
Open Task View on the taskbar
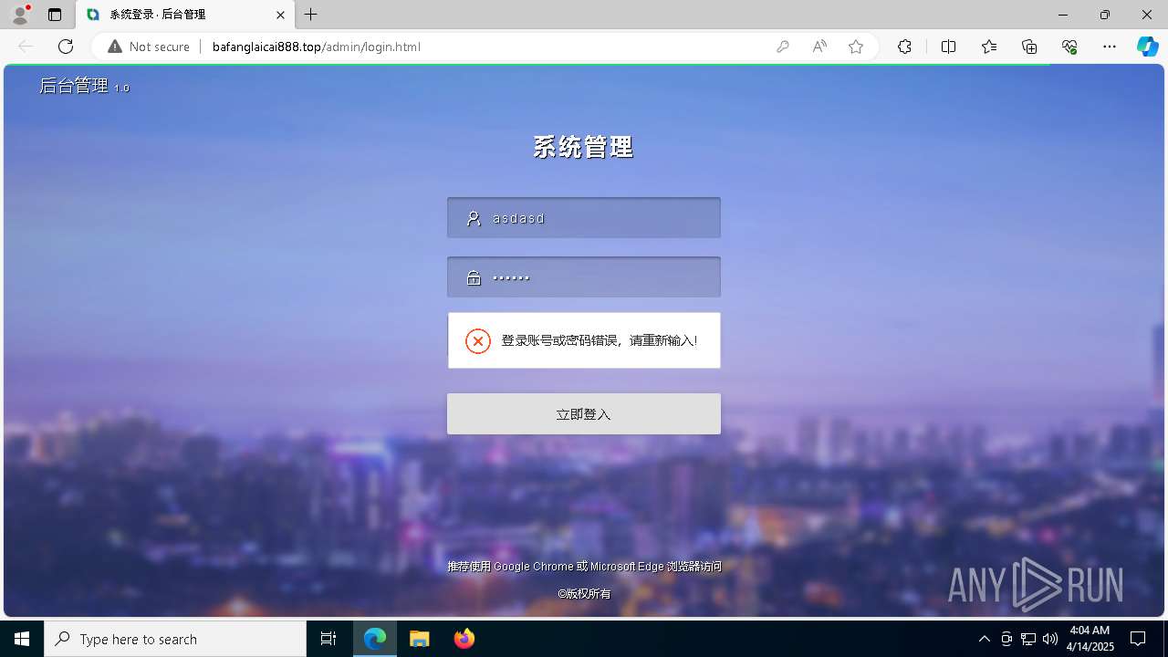pos(328,639)
